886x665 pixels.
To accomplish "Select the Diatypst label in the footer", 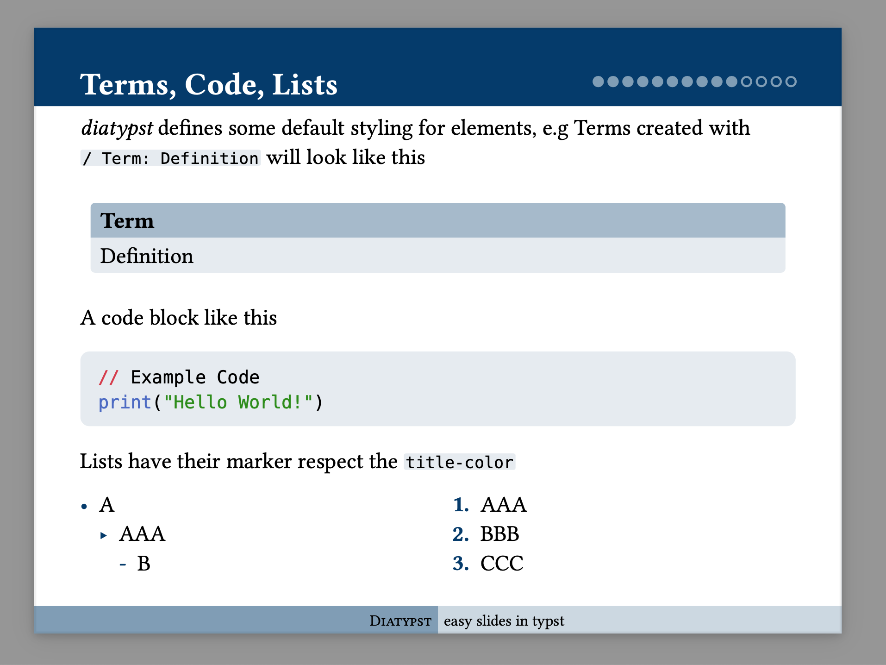I will [x=400, y=620].
